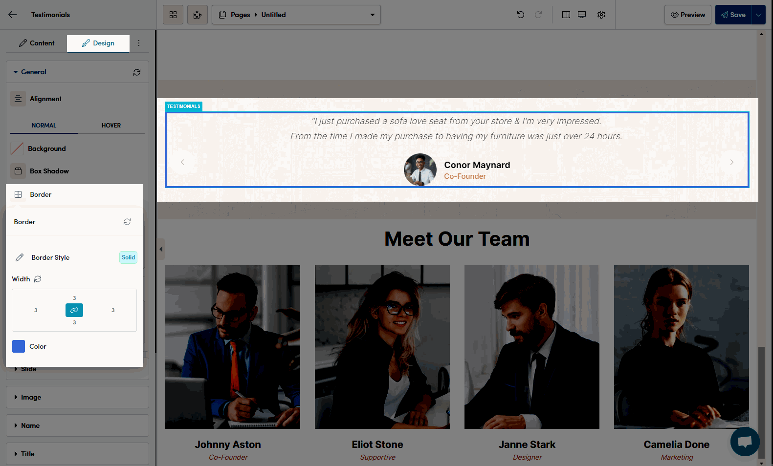773x466 pixels.
Task: Click the Conor Maynard name text
Action: [477, 165]
